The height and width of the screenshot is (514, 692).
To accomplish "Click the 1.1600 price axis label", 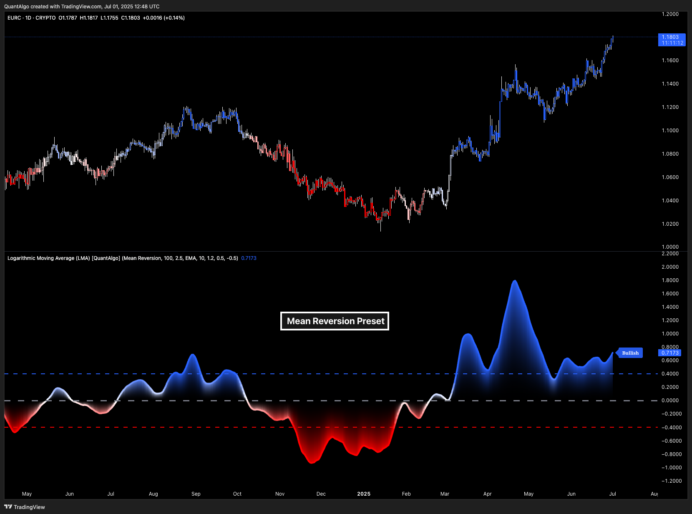I will tap(670, 60).
